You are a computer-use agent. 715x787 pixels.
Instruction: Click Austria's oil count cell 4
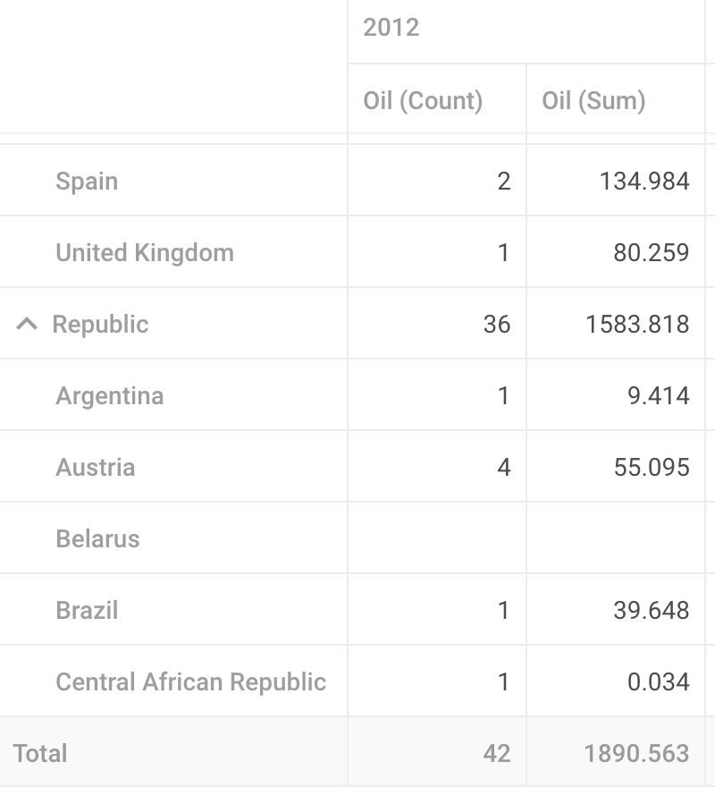pos(437,467)
